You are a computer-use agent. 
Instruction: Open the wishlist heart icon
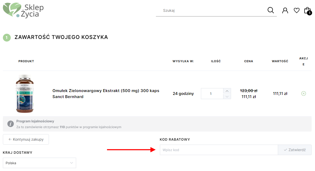(x=296, y=10)
